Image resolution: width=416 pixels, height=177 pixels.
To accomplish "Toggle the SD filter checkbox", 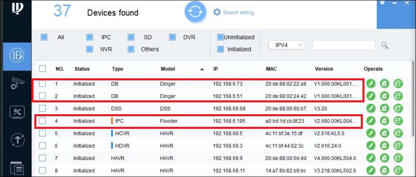I will tap(131, 37).
